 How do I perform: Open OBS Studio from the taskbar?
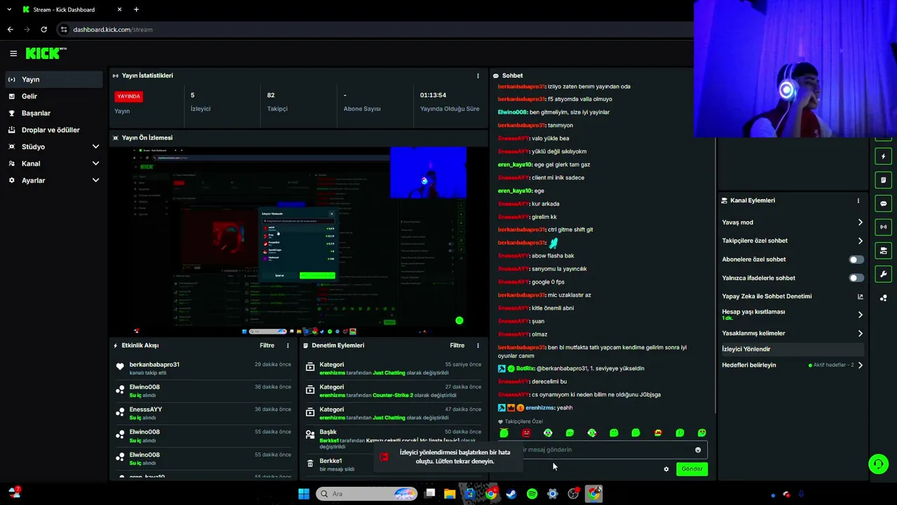[573, 494]
